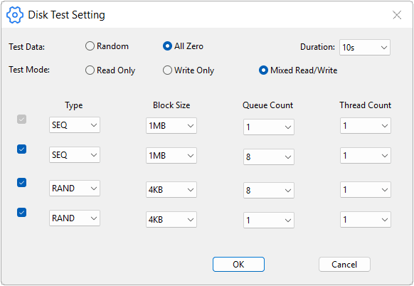The width and height of the screenshot is (414, 286).
Task: Open Type dropdown in first RAND row
Action: (x=75, y=189)
